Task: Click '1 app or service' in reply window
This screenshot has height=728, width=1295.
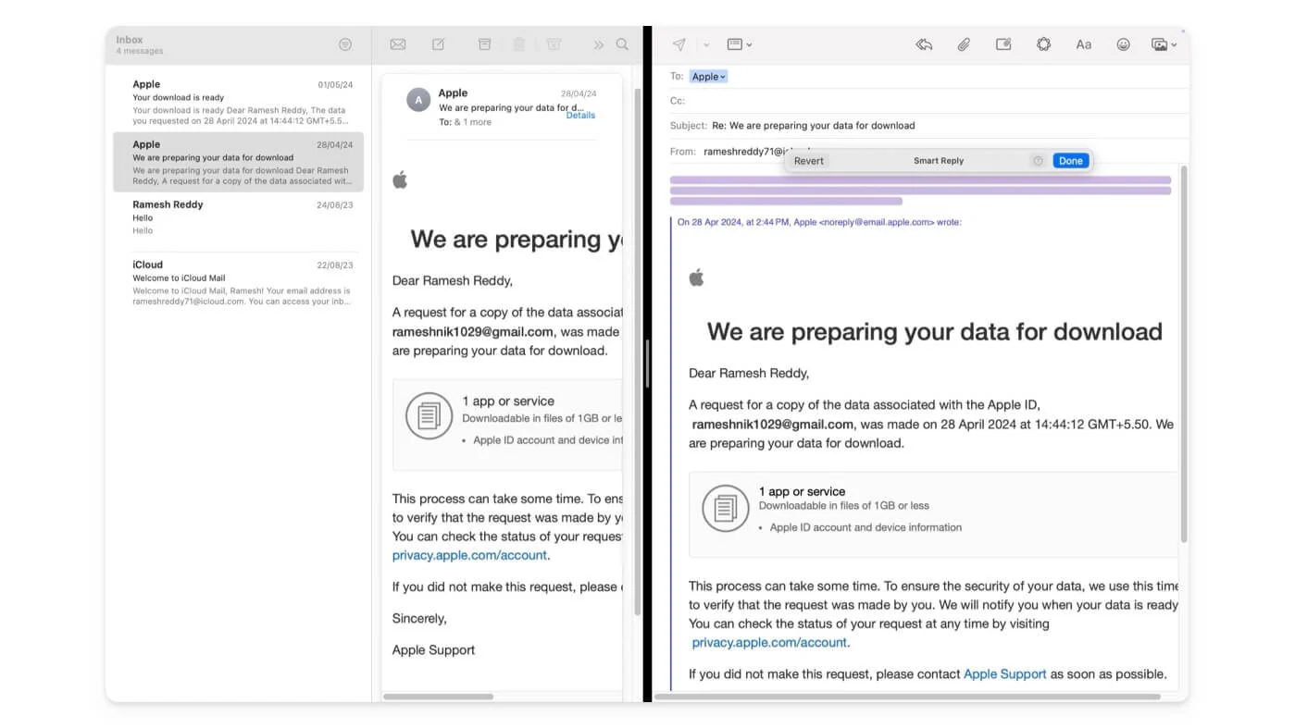Action: [802, 491]
